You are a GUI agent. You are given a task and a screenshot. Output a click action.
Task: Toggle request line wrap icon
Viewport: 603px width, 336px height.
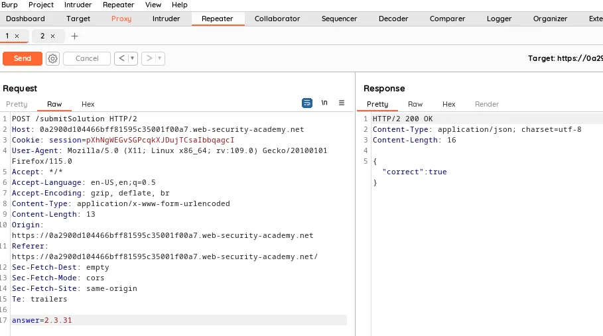click(x=307, y=103)
